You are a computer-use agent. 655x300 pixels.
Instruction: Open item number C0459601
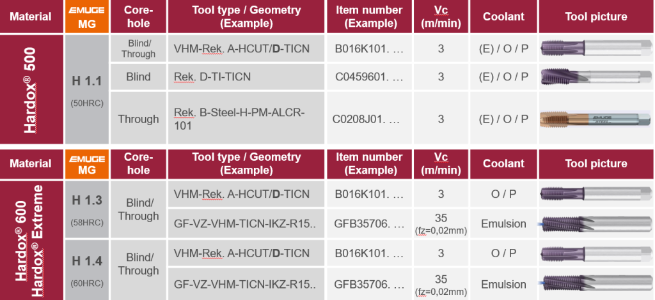tap(369, 77)
